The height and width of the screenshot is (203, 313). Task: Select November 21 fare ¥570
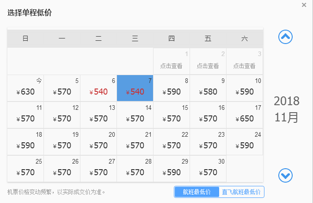[x=135, y=142]
